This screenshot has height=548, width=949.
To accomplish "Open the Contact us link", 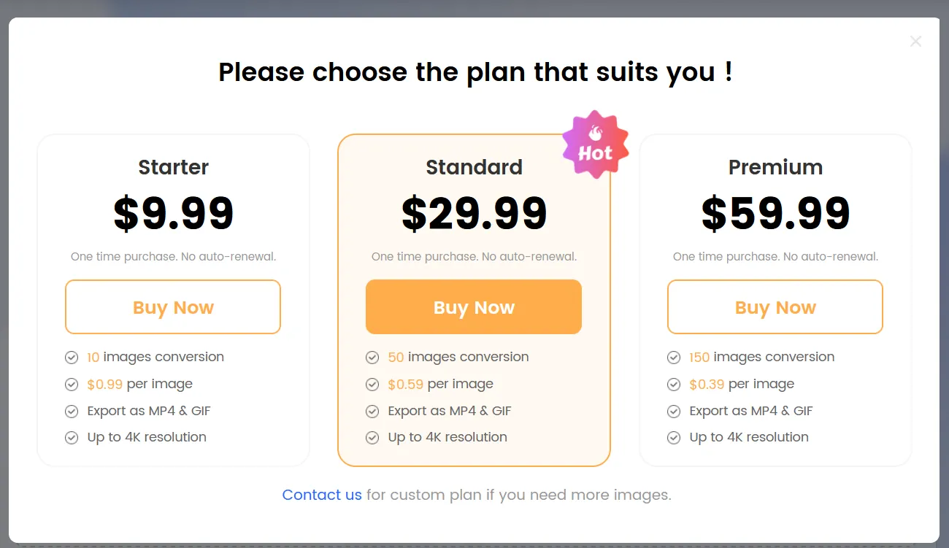I will [x=322, y=495].
